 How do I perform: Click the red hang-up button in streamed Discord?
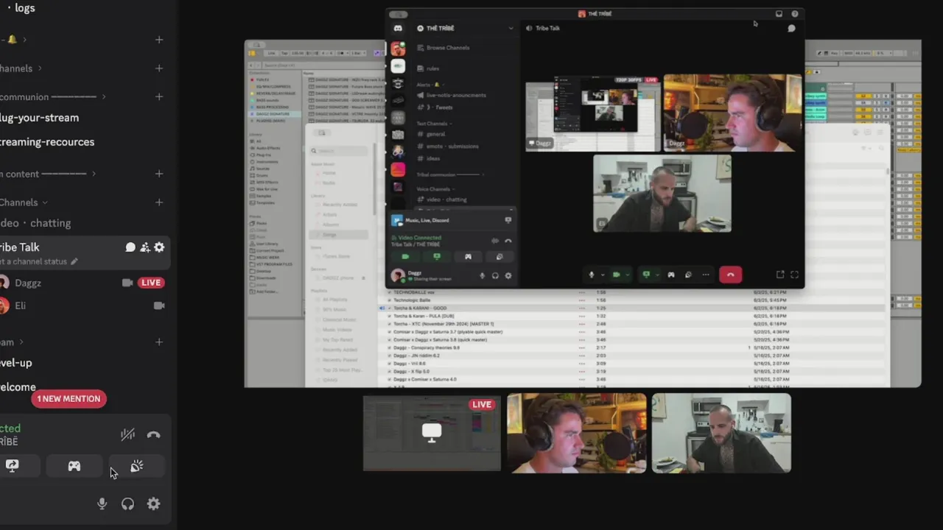point(730,275)
